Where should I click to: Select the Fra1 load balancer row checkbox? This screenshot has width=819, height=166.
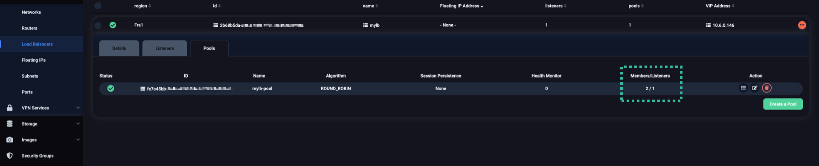click(x=98, y=25)
